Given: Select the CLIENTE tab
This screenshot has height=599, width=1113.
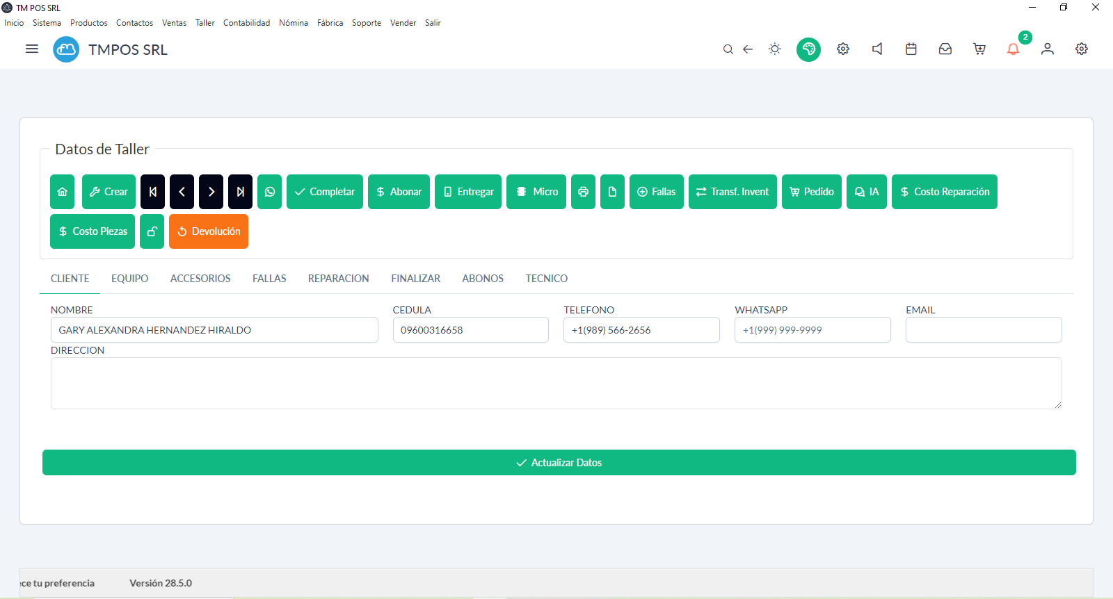Looking at the screenshot, I should 70,279.
